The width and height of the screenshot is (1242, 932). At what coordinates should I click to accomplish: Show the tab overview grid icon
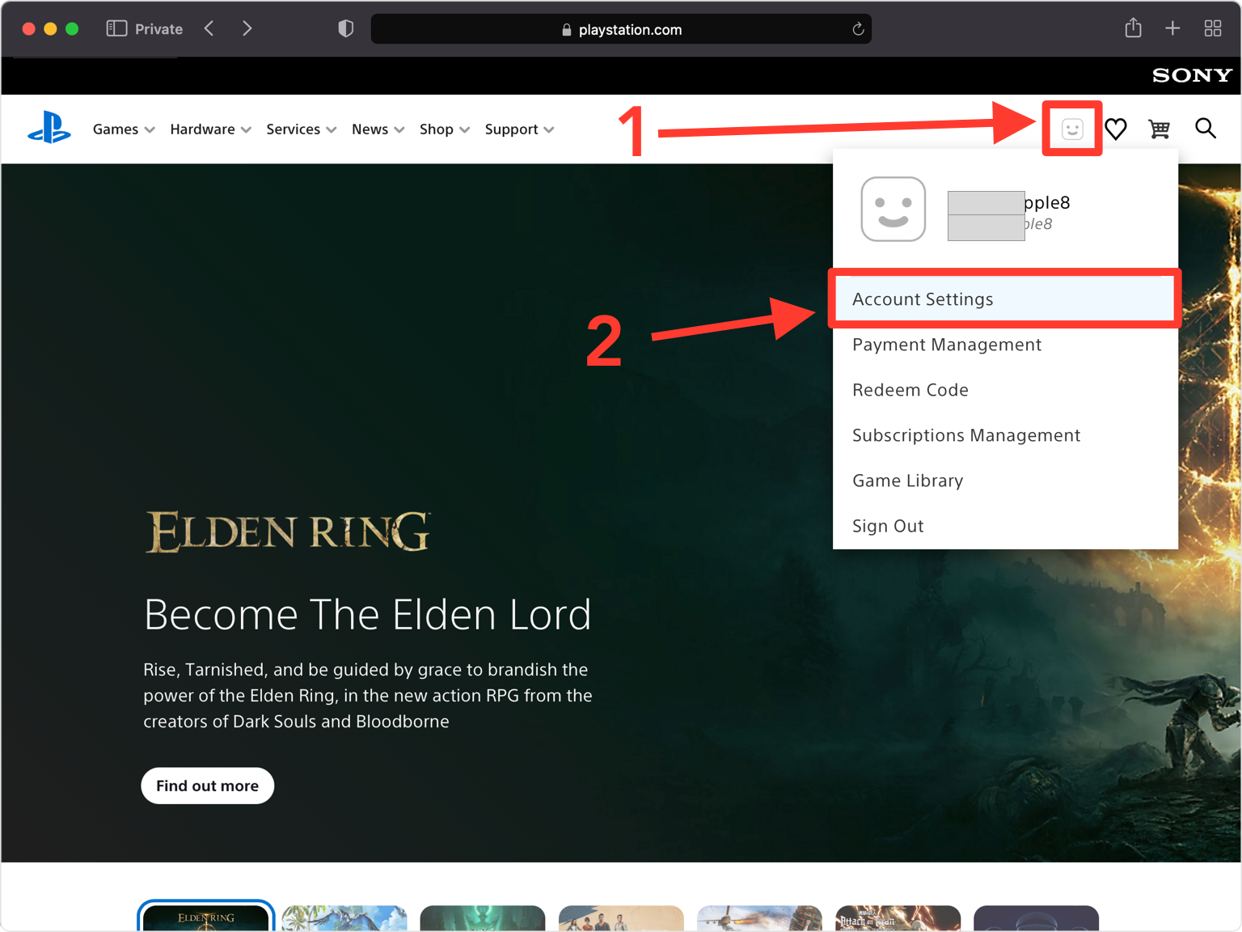coord(1213,28)
